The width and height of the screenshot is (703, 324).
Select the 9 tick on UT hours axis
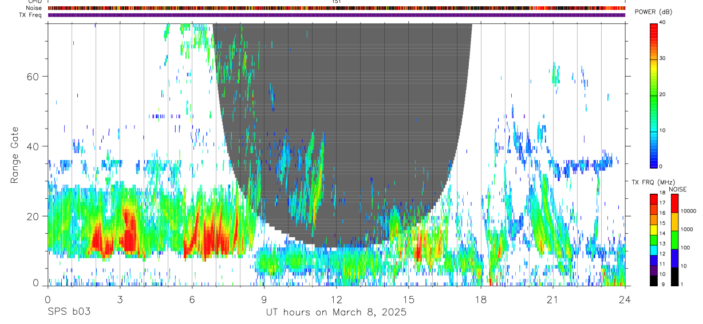coord(264,299)
